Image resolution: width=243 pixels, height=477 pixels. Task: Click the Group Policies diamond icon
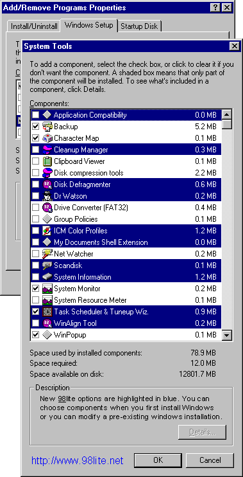(x=47, y=219)
